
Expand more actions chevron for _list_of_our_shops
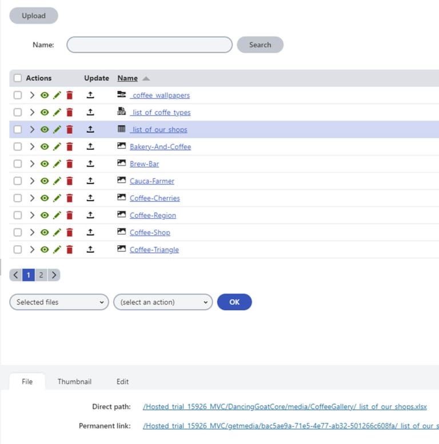(x=32, y=129)
